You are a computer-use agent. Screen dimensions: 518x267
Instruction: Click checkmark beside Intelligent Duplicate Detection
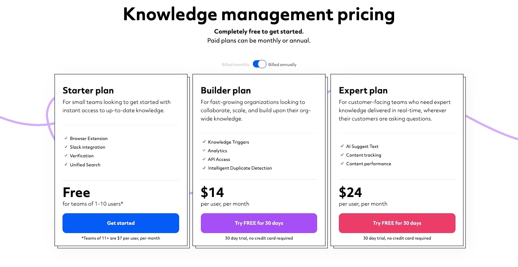click(204, 168)
